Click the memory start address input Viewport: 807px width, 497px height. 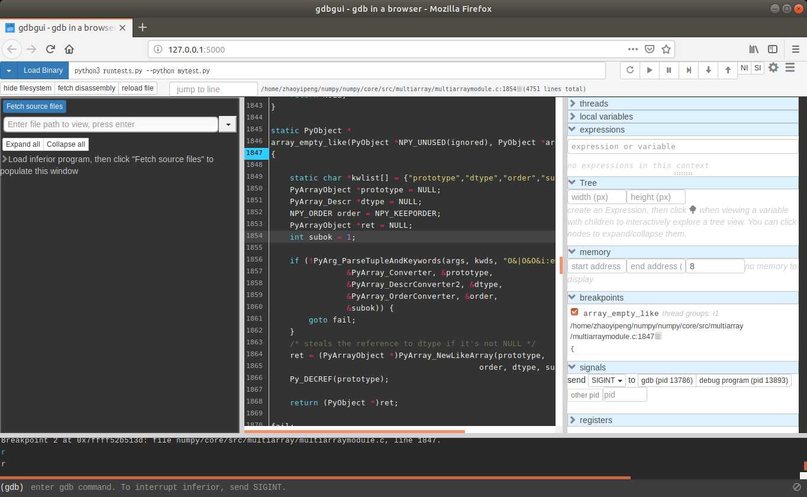(x=597, y=266)
